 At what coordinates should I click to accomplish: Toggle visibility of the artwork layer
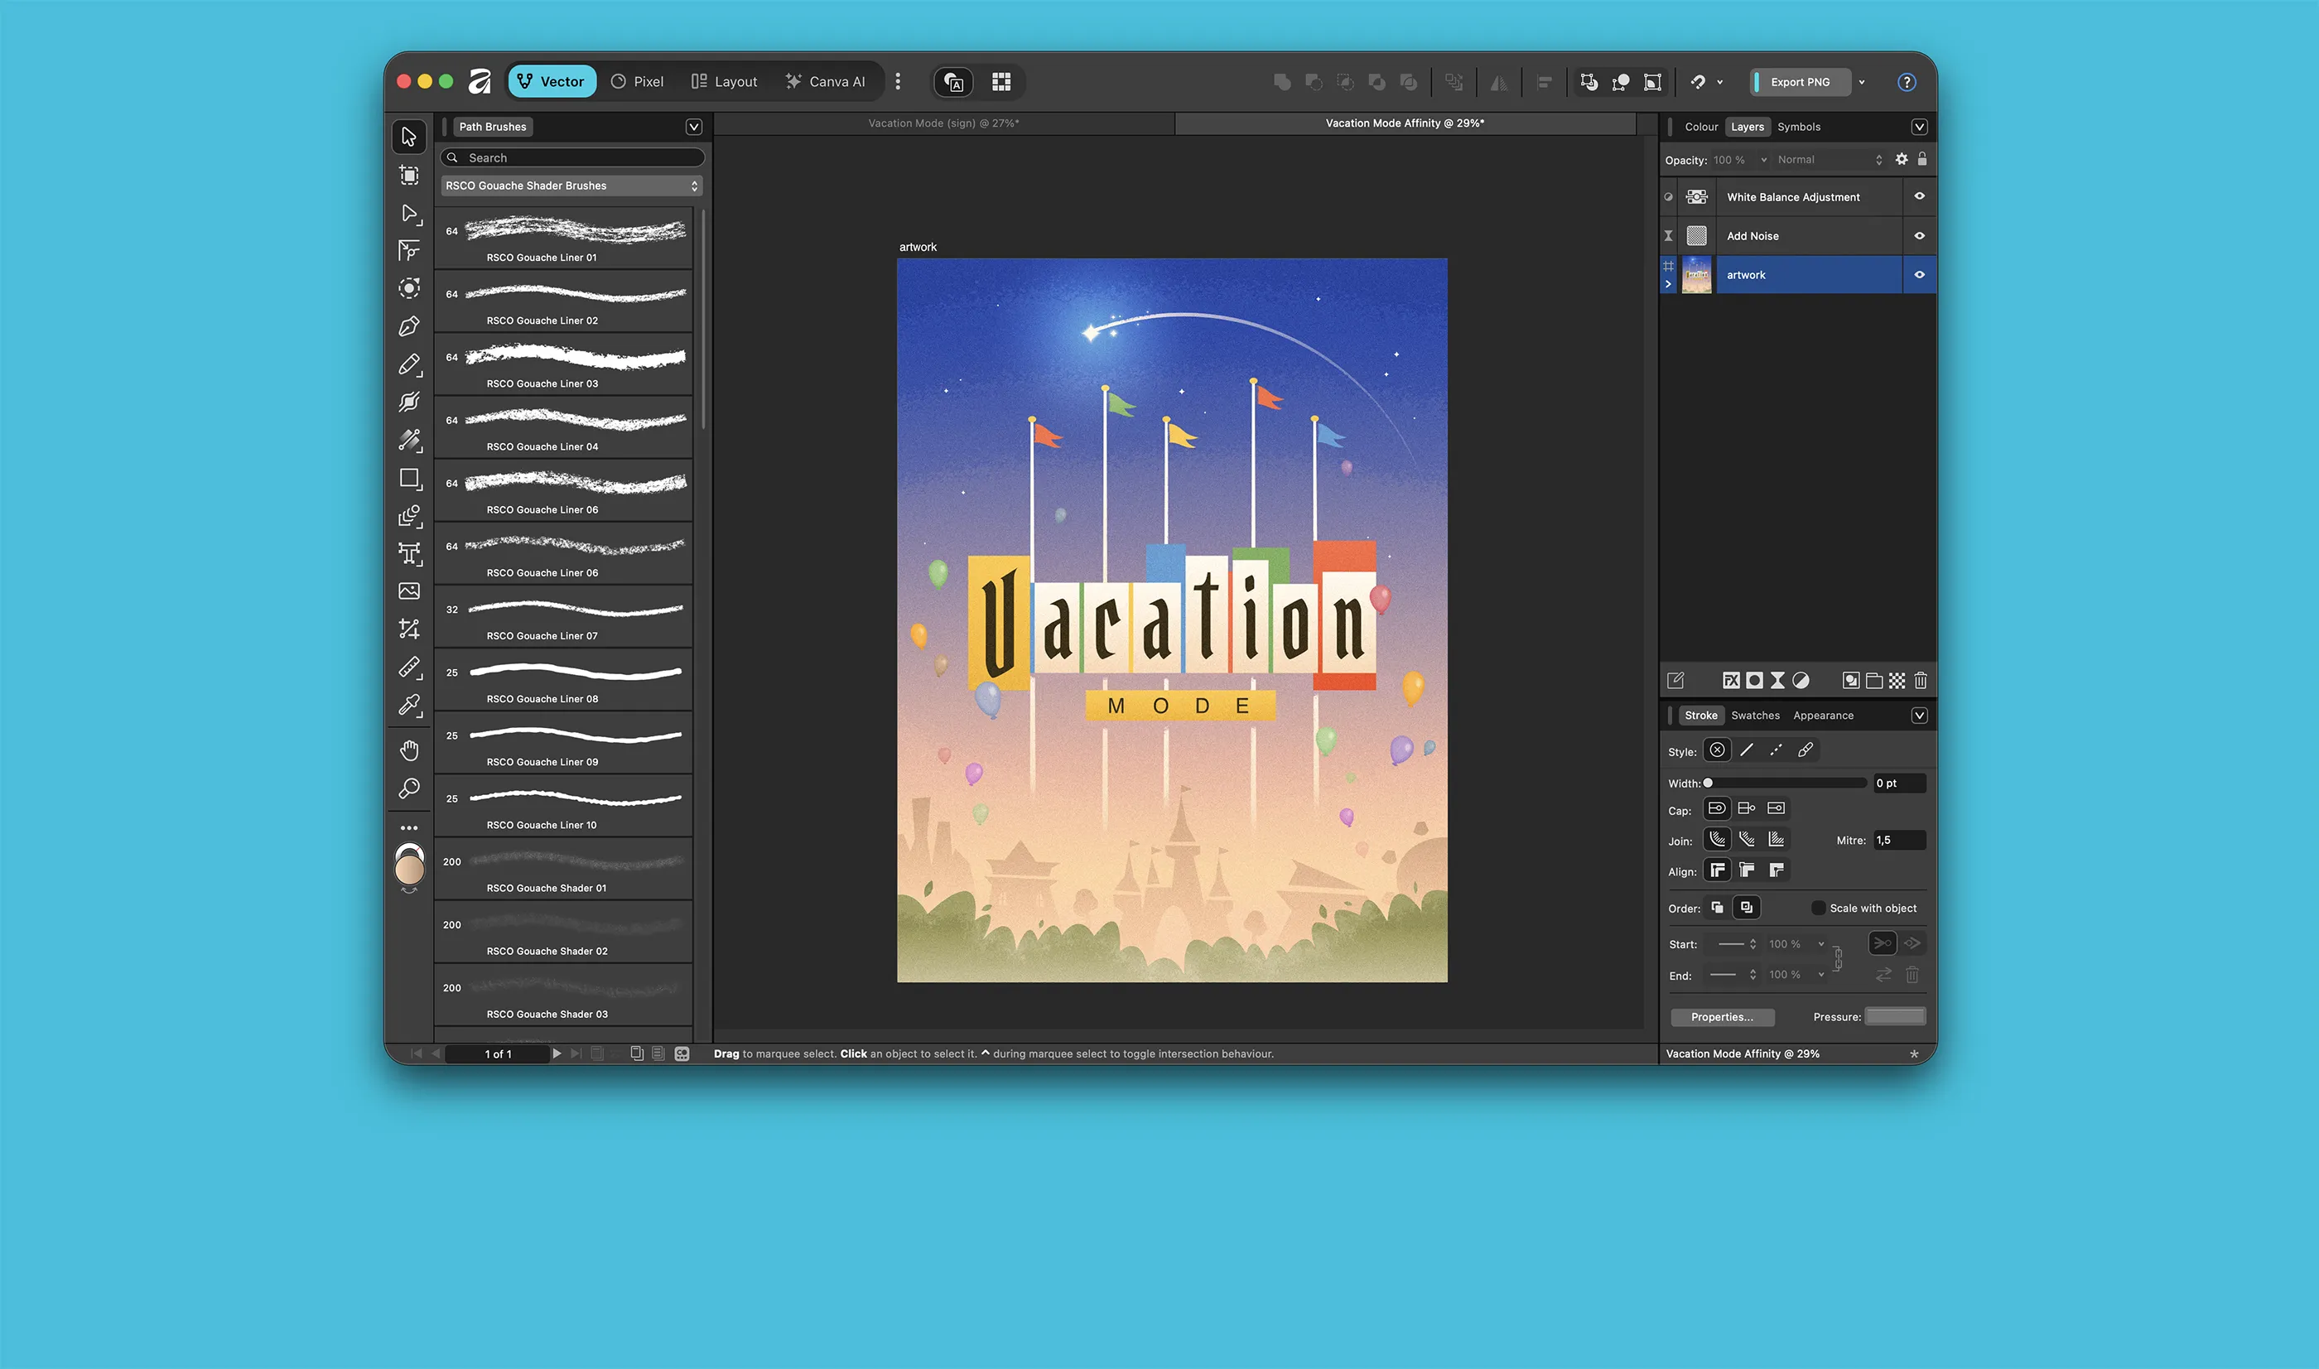coord(1920,275)
